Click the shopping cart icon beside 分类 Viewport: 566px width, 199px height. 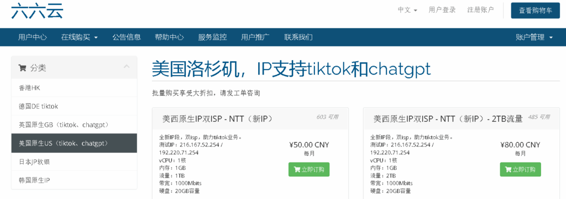click(22, 68)
